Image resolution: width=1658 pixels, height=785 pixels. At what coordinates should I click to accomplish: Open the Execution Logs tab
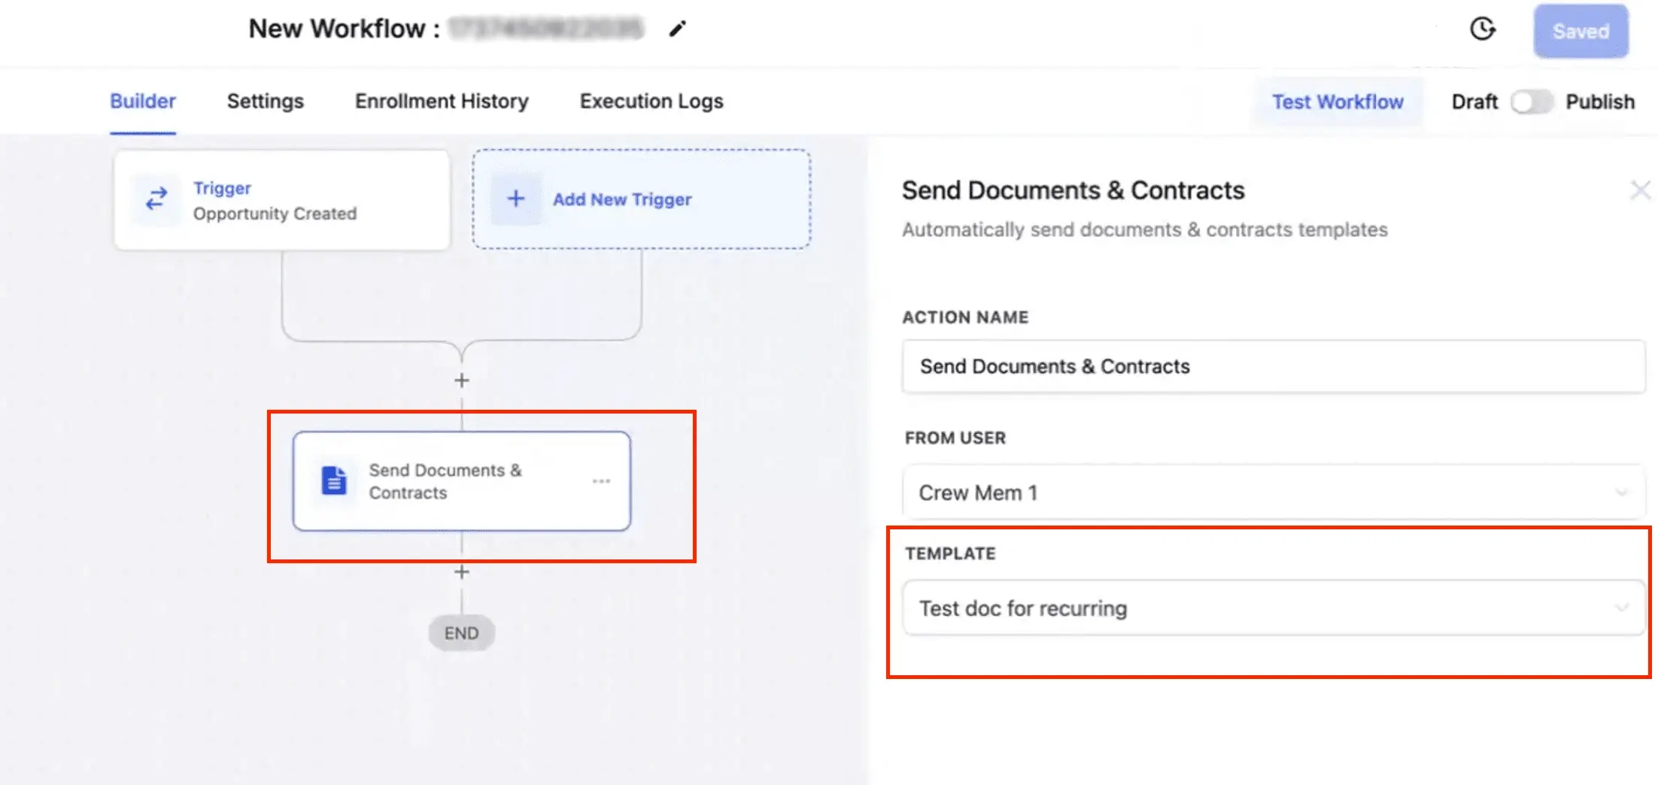click(x=651, y=102)
